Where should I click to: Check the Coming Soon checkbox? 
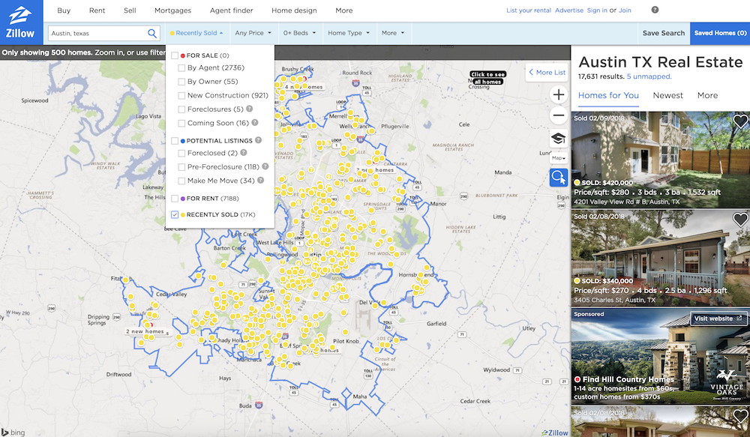pos(181,124)
